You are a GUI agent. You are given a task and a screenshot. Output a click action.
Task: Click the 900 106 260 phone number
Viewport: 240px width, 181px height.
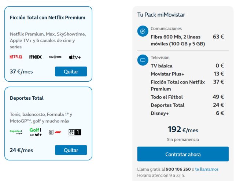pyautogui.click(x=178, y=169)
